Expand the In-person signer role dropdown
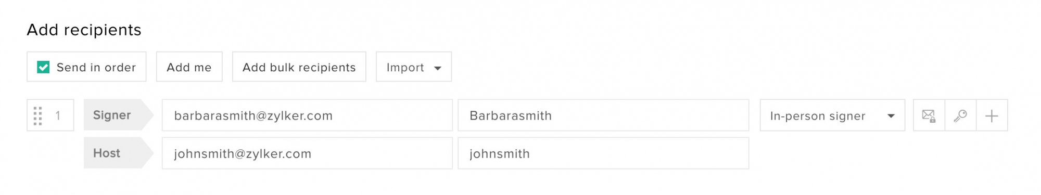 (832, 115)
